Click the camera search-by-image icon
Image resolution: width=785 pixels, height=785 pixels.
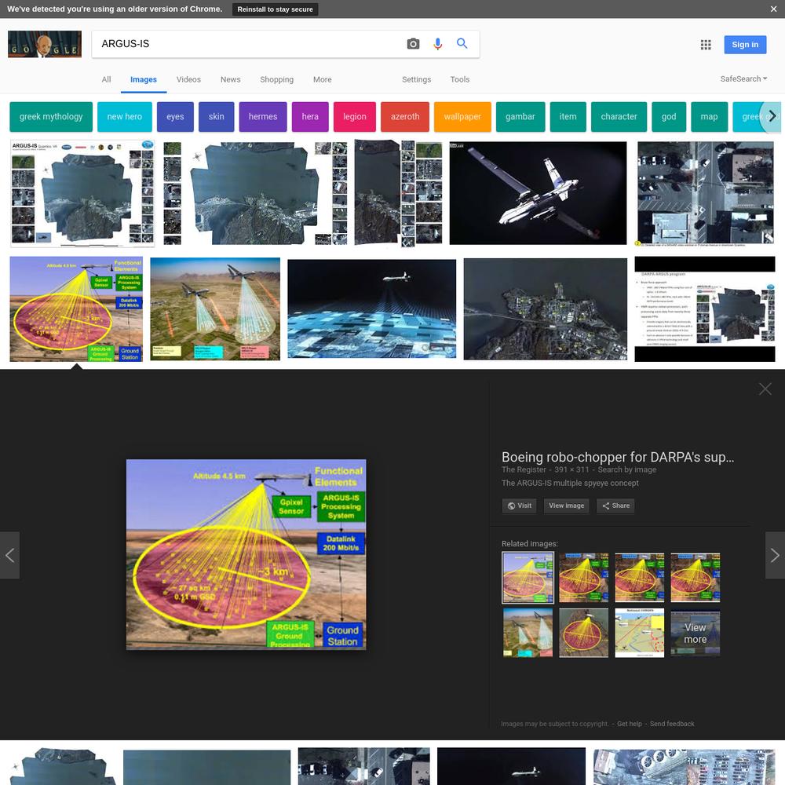(413, 44)
